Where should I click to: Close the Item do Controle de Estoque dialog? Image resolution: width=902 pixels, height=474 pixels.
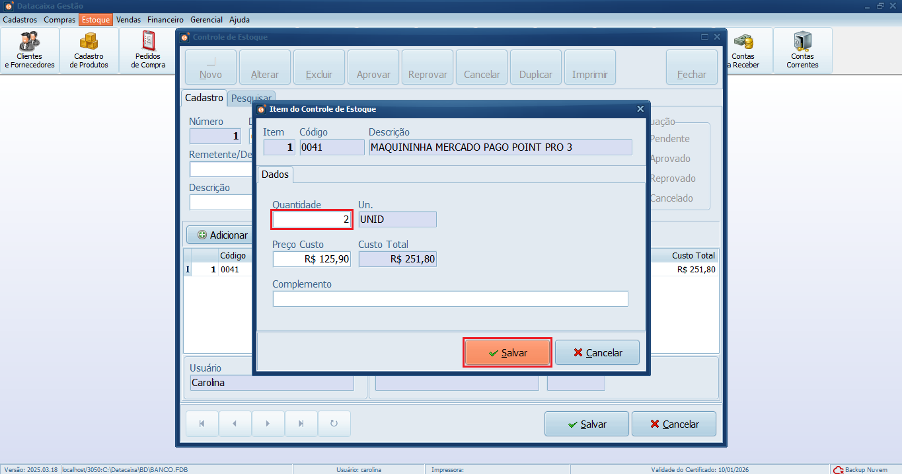point(640,109)
